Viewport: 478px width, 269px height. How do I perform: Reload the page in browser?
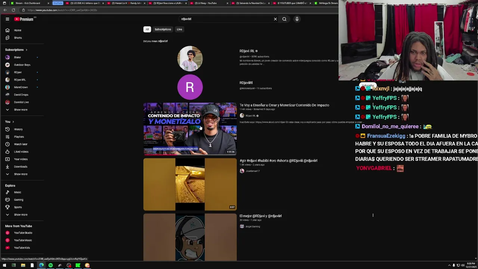point(13,10)
